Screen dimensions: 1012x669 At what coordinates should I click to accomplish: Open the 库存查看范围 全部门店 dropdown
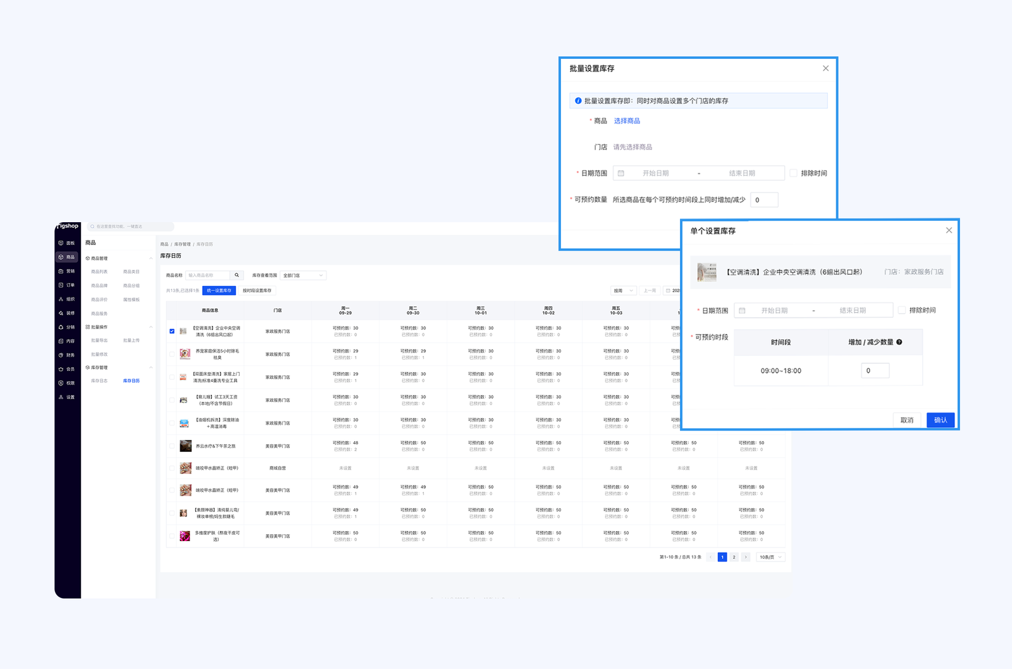click(303, 275)
